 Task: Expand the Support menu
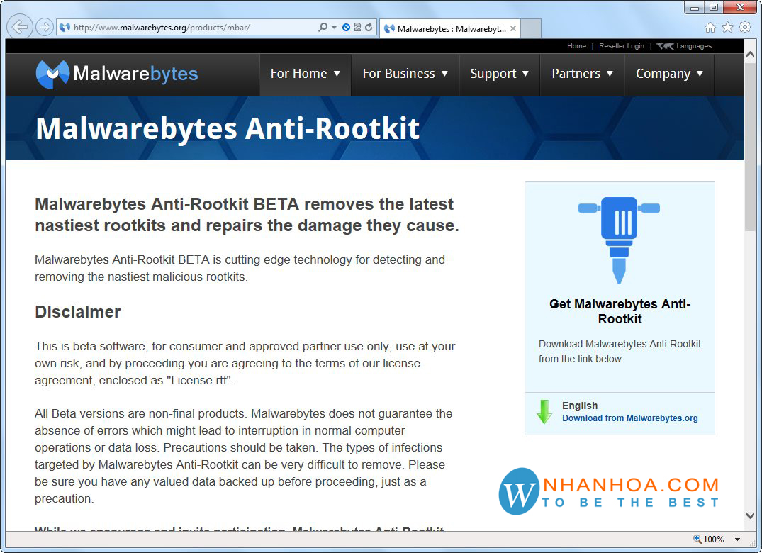point(499,74)
